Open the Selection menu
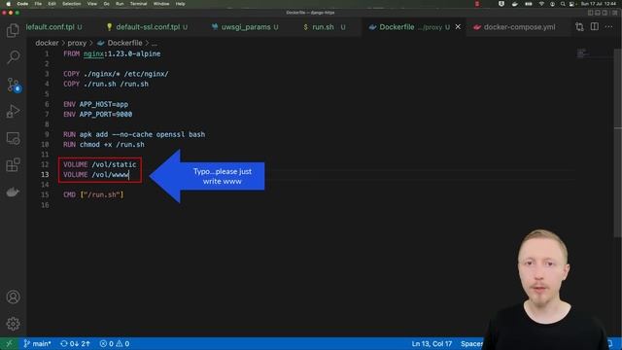Viewport: 622px width, 350px height. 71,4
